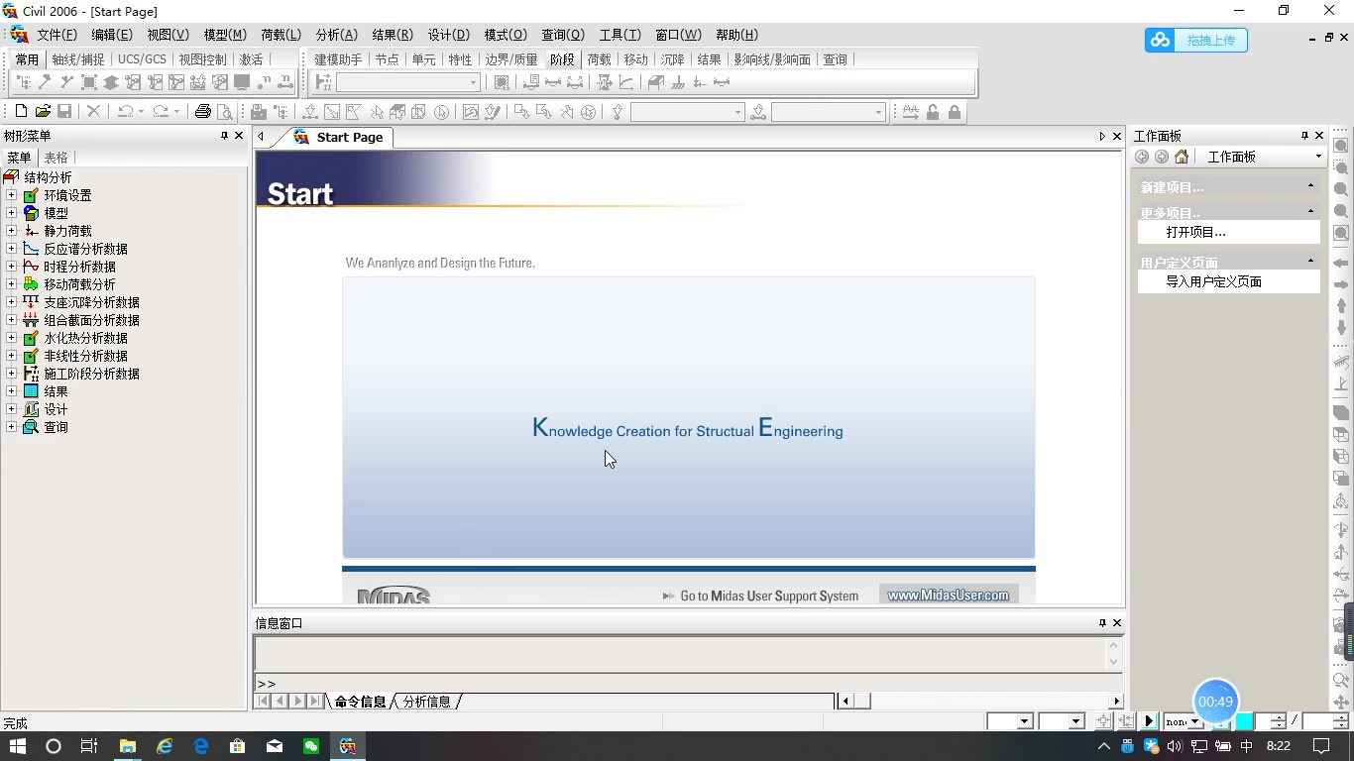Collapse the 新建项目 section
This screenshot has height=761, width=1354.
pos(1310,186)
